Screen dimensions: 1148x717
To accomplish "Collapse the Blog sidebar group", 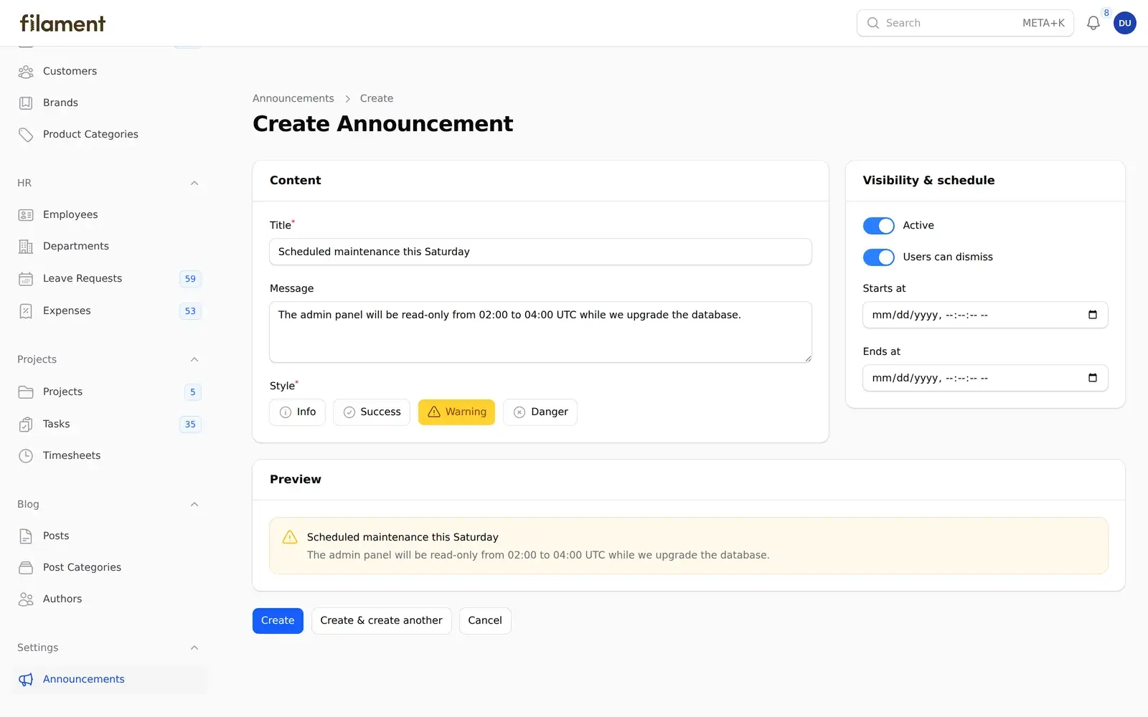I will pos(194,504).
